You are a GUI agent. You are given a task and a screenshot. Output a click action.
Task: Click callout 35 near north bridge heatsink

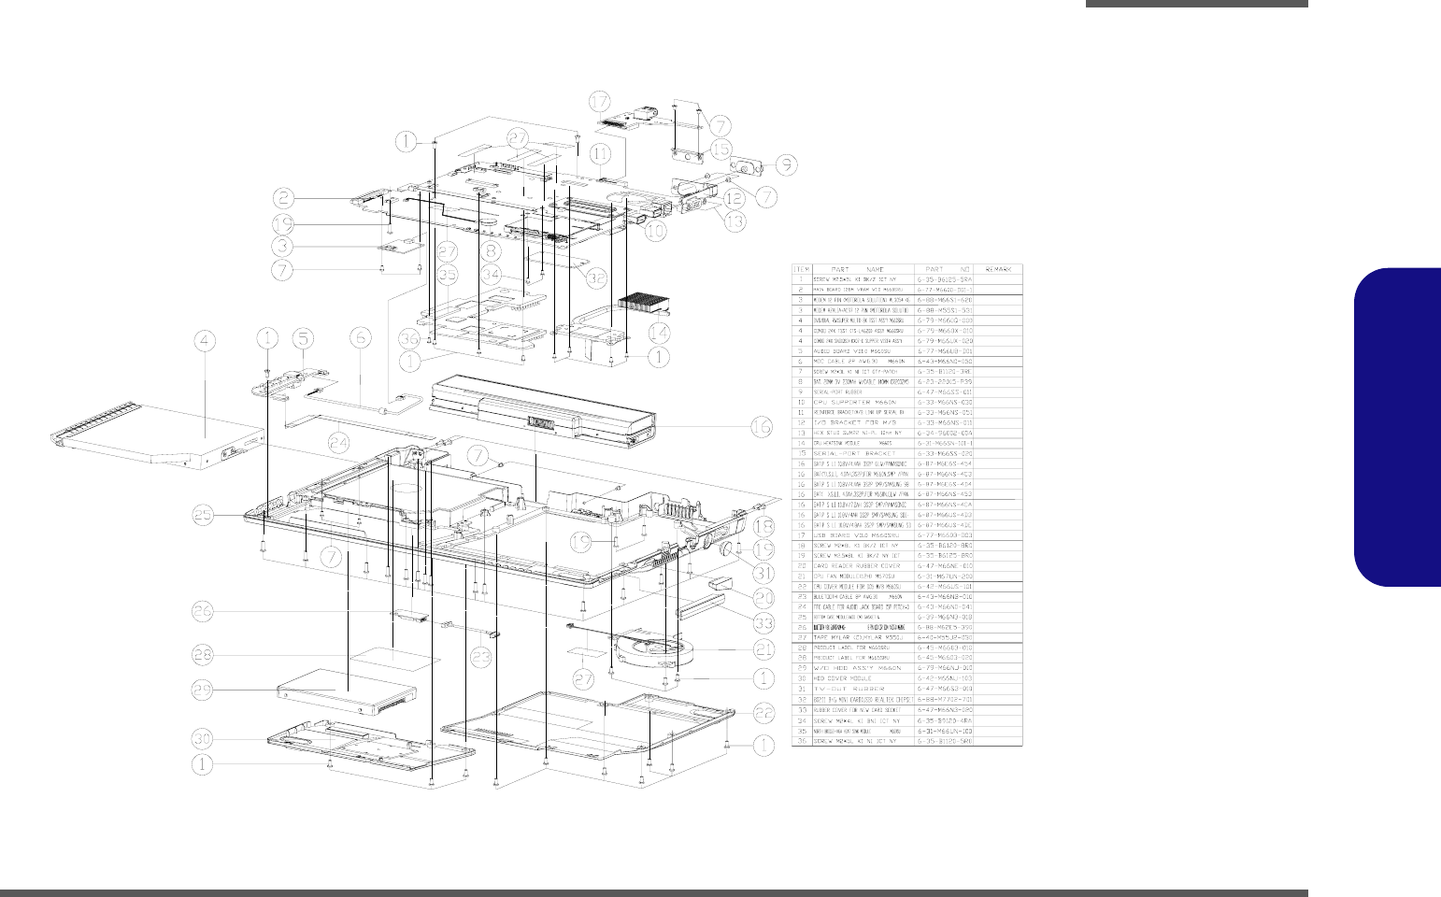pyautogui.click(x=447, y=274)
